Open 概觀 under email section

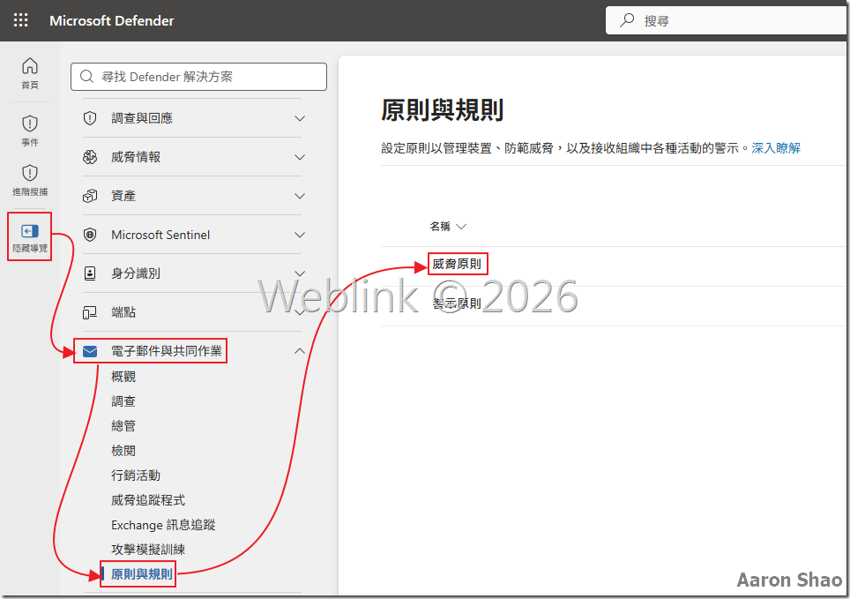click(123, 377)
